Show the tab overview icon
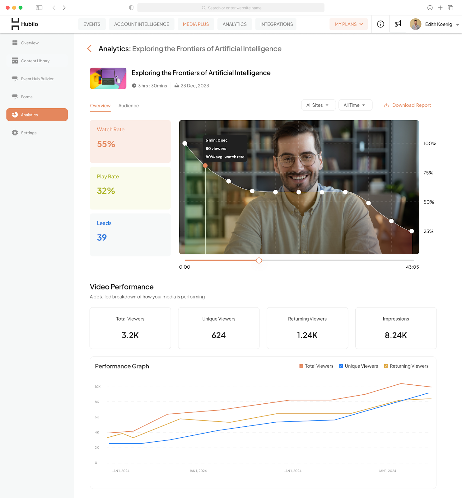This screenshot has height=498, width=462. [x=450, y=8]
